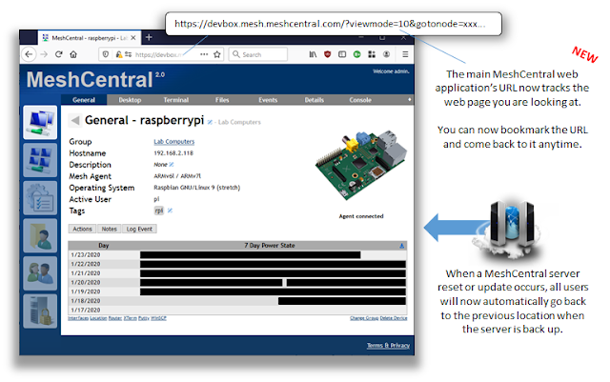Click tracking protection shield icon

[106, 54]
